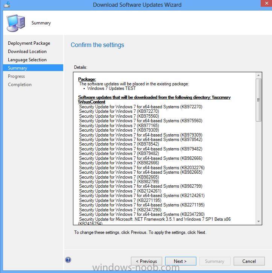The width and height of the screenshot is (272, 273).
Task: Click the details scrollbar thumb
Action: [258, 100]
